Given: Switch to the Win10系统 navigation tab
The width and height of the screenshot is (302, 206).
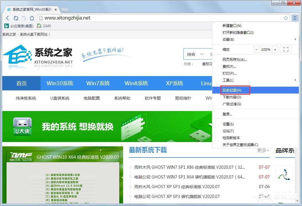Looking at the screenshot, I should coord(60,83).
